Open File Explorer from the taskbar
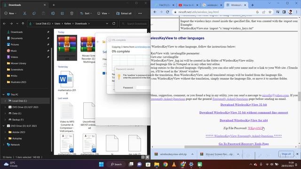301x169 pixels. (x=157, y=164)
